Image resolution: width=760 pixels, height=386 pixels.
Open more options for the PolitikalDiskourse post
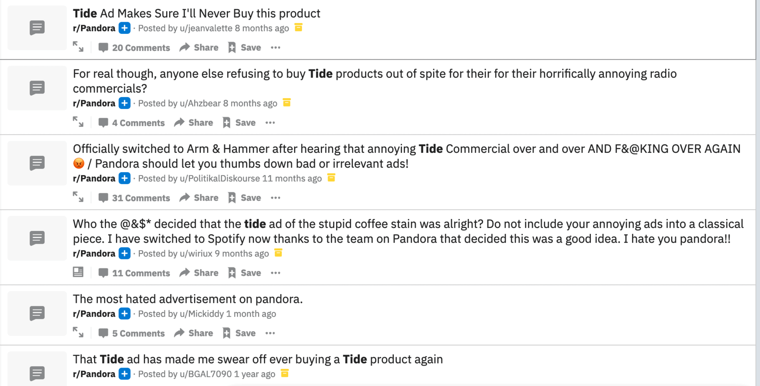[275, 198]
